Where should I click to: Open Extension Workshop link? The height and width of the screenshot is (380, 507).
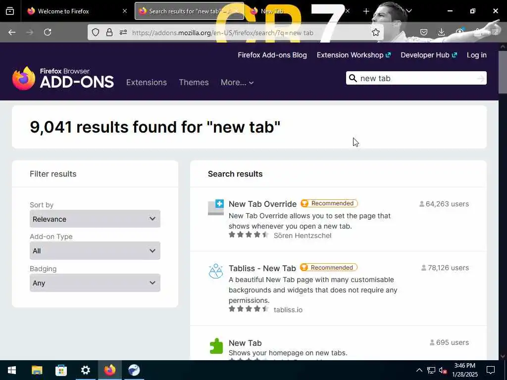[x=354, y=55]
